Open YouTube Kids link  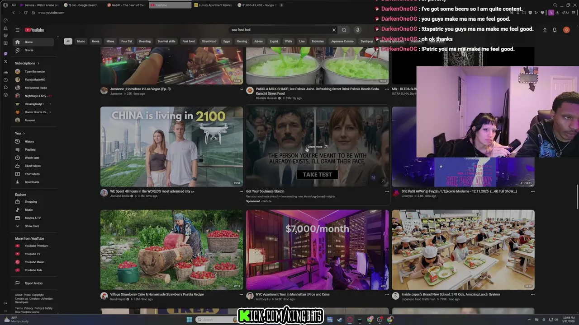[34, 270]
